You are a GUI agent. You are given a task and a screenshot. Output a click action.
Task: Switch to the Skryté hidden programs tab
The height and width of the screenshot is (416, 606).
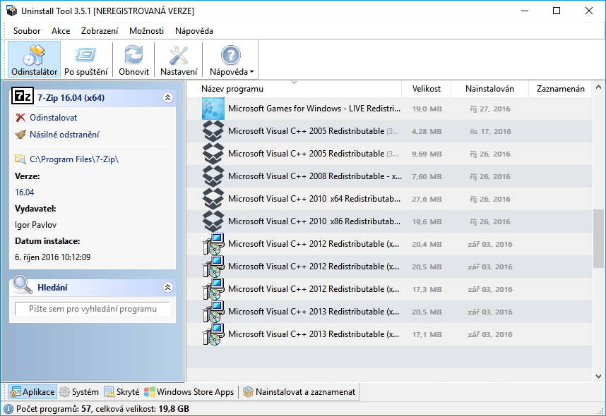[121, 392]
